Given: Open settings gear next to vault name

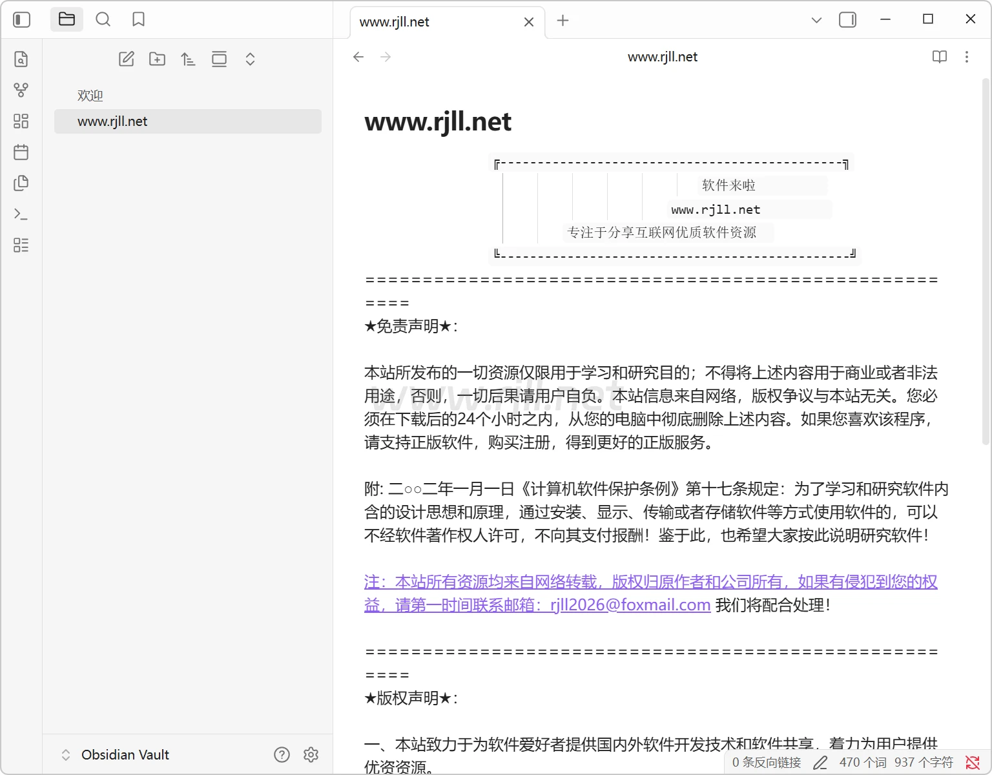Looking at the screenshot, I should 311,754.
